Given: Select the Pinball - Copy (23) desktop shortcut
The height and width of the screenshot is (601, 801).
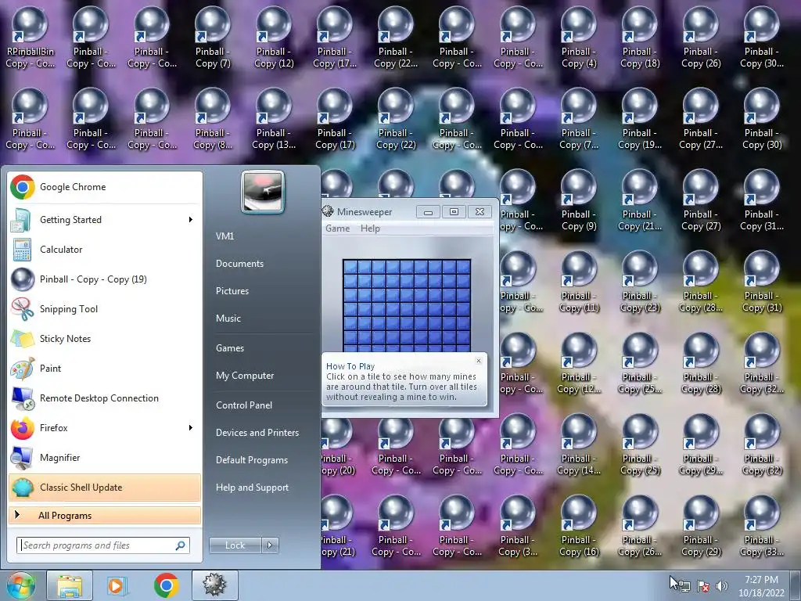Looking at the screenshot, I should coord(640,282).
